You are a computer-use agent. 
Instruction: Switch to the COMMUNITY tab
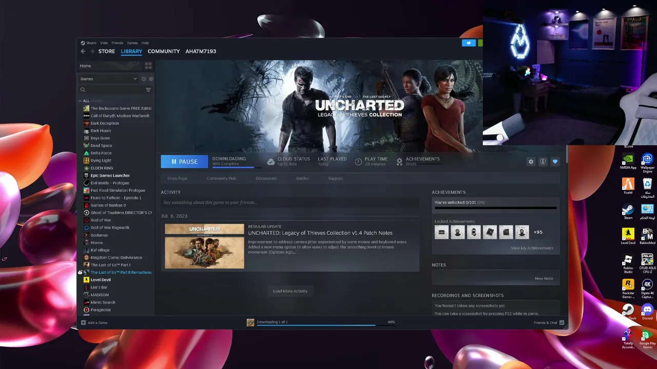pos(163,51)
